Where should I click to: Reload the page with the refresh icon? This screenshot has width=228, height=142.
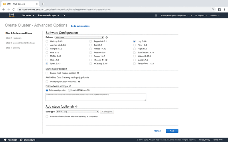click(14, 10)
